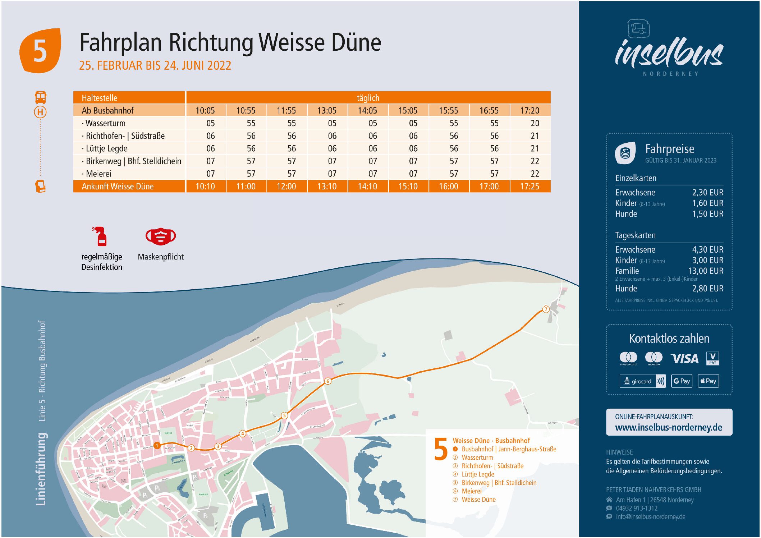The height and width of the screenshot is (538, 761).
Task: Click map stop marker 5 on the route
Action: tap(284, 415)
